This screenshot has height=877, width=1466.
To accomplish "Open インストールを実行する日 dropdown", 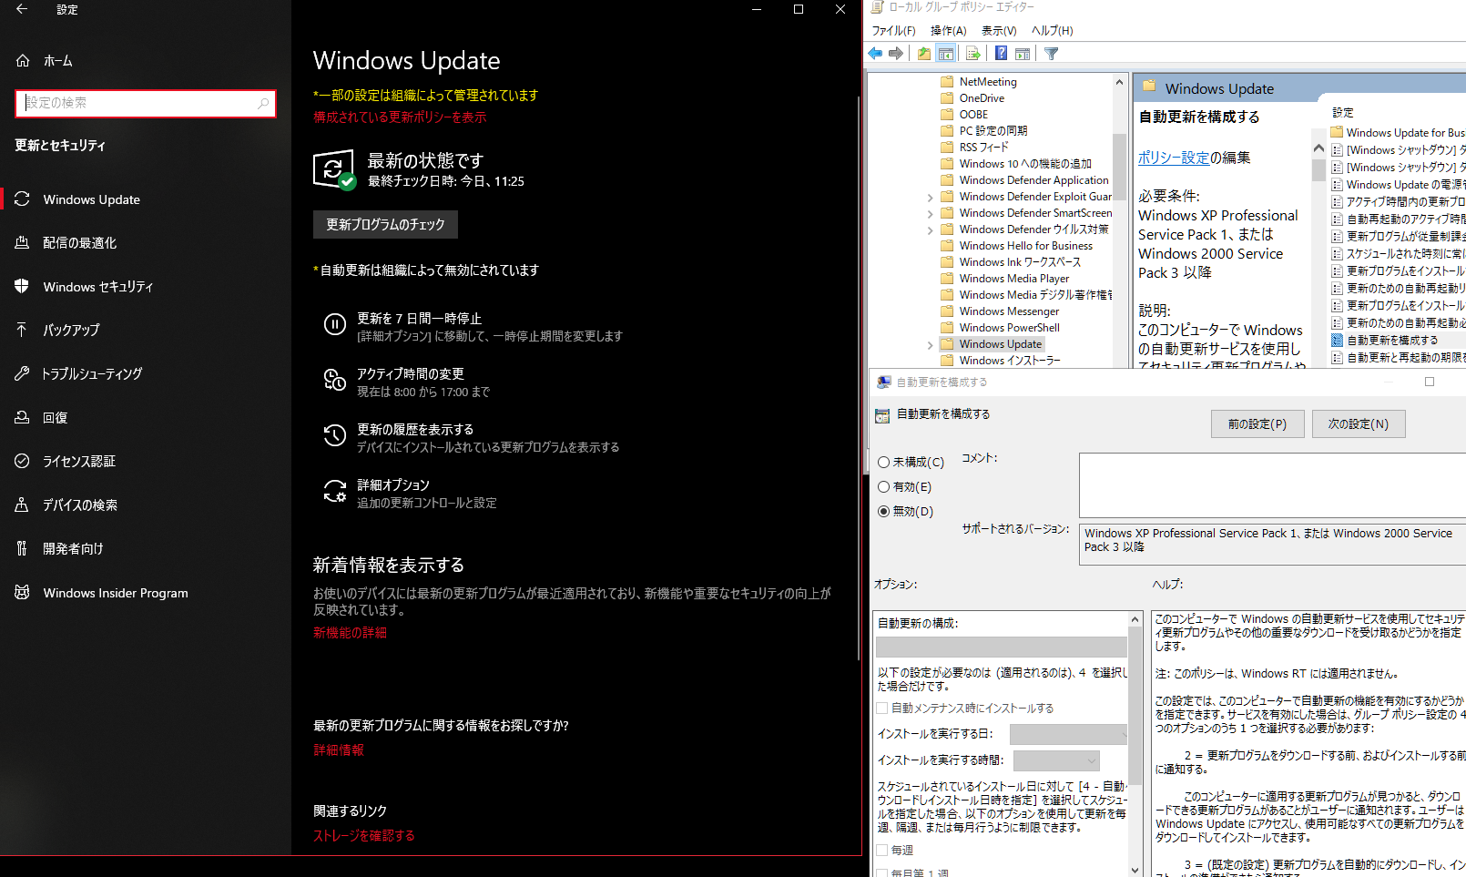I will 1068,734.
